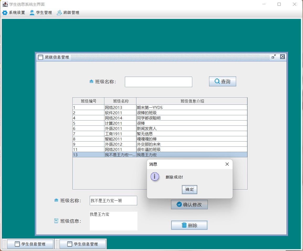303x251 pixels.
Task: Click the 确定 button in the message dialog
Action: (189, 190)
